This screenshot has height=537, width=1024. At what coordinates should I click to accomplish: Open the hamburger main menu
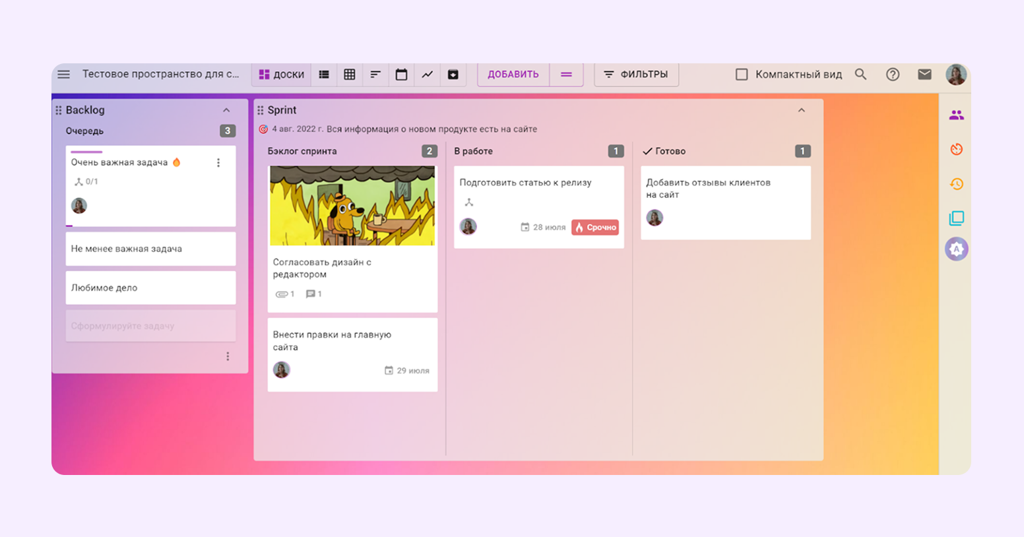63,75
